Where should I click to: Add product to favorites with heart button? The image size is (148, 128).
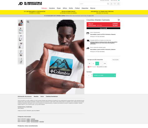[x=119, y=20]
